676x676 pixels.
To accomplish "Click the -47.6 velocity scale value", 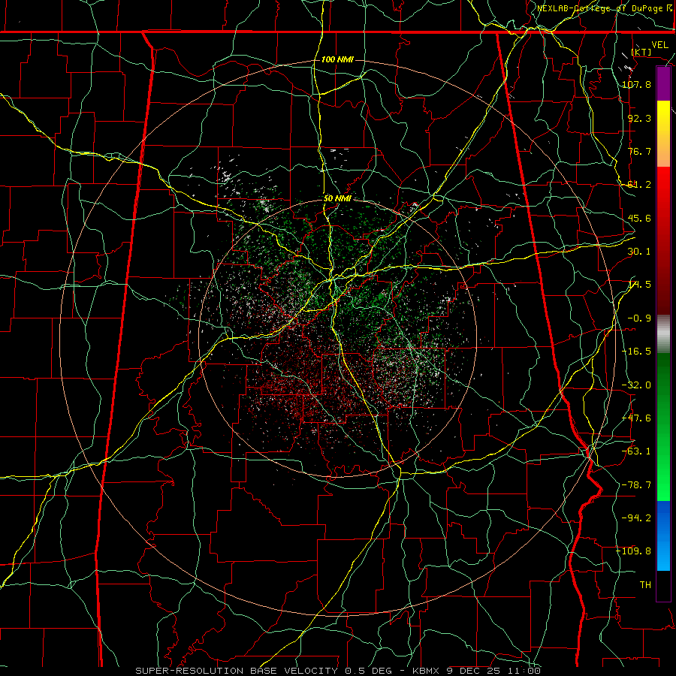I will click(x=636, y=418).
